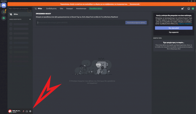Switch to the Εκκρεμεί tab

[69, 8]
